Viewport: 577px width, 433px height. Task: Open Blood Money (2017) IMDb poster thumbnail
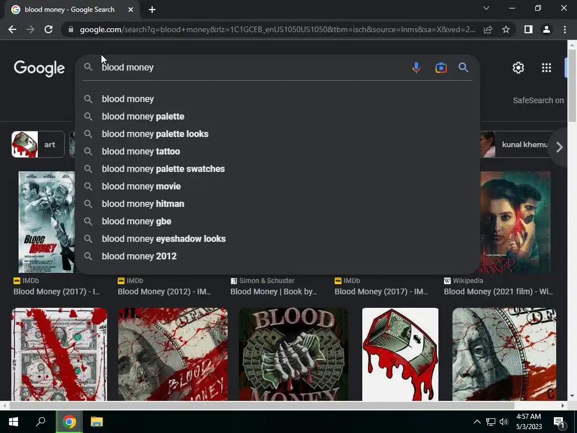click(x=47, y=222)
